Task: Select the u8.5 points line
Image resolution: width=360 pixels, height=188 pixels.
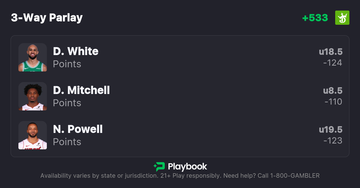Action: click(333, 91)
